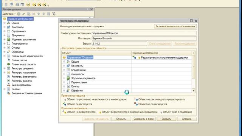242x136 pixels.
Task: Click the middle yellow arrow debug icon
Action: click(39, 5)
